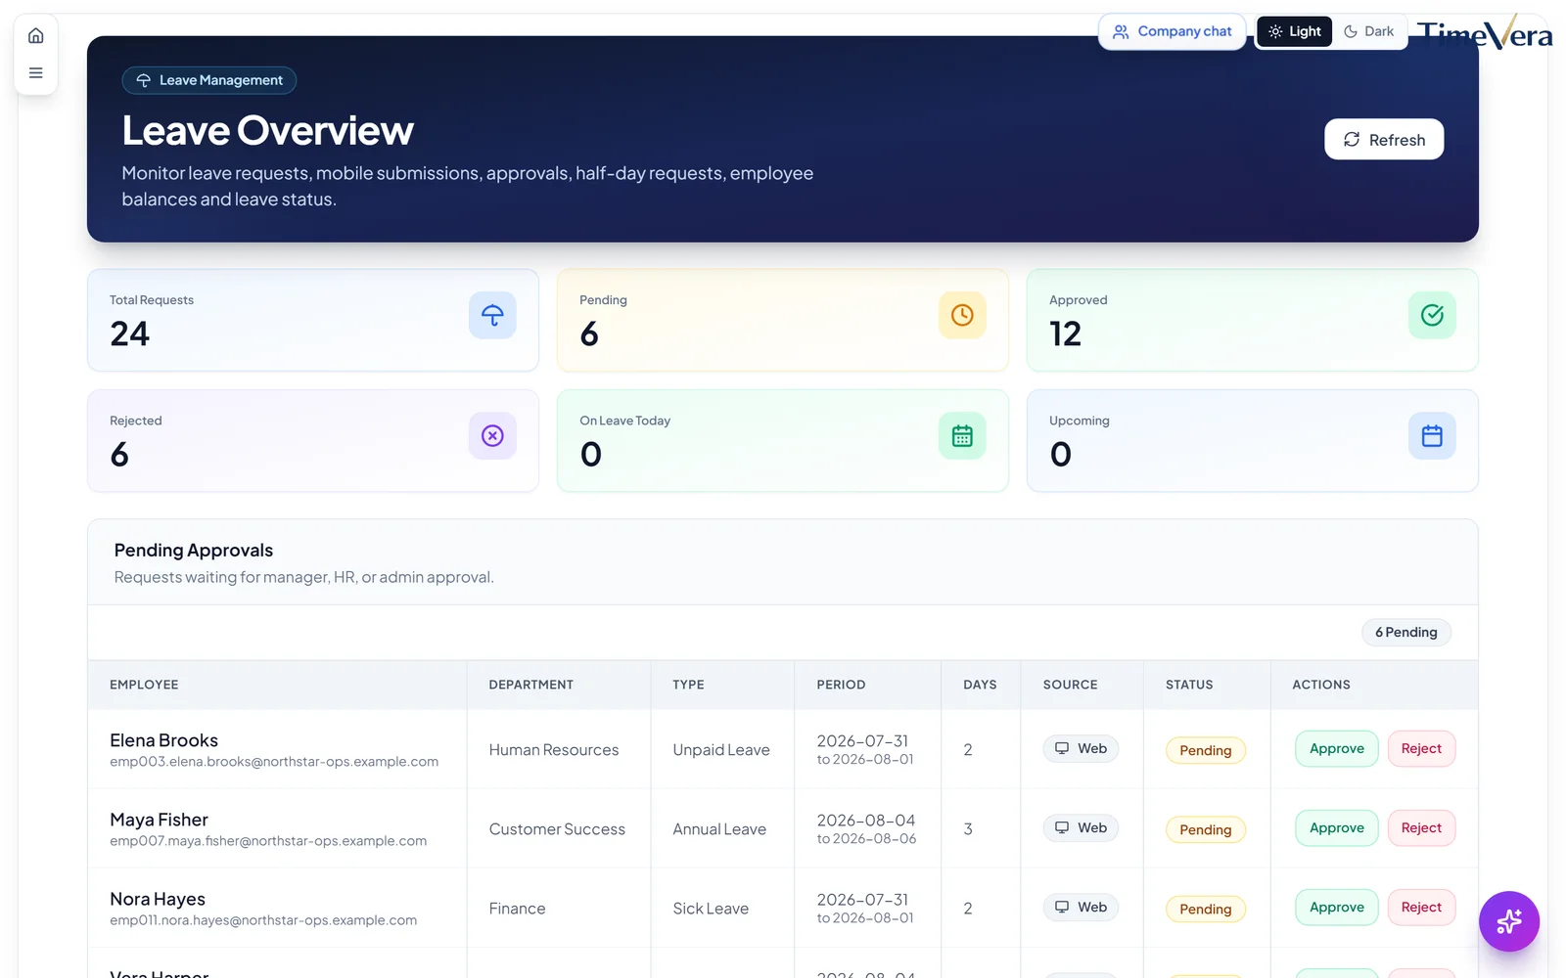Click Nora Hayes' email address
The width and height of the screenshot is (1566, 978).
[x=263, y=920]
